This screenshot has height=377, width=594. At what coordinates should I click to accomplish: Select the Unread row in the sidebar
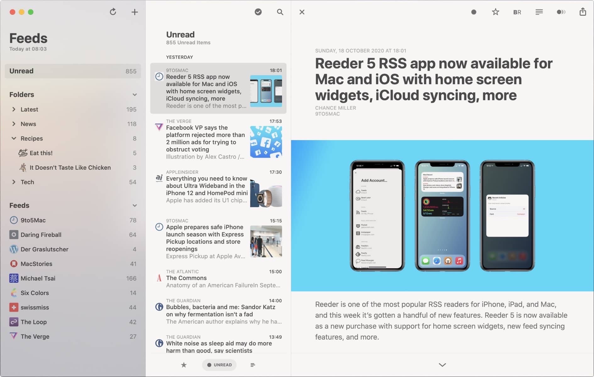pos(73,71)
